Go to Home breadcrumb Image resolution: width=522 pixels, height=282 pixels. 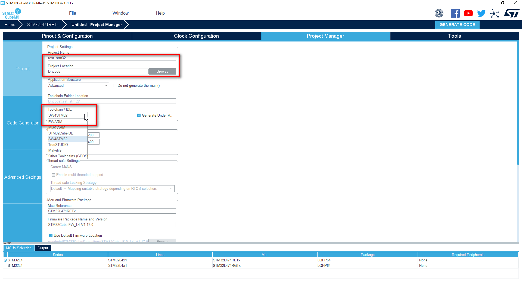click(x=10, y=24)
